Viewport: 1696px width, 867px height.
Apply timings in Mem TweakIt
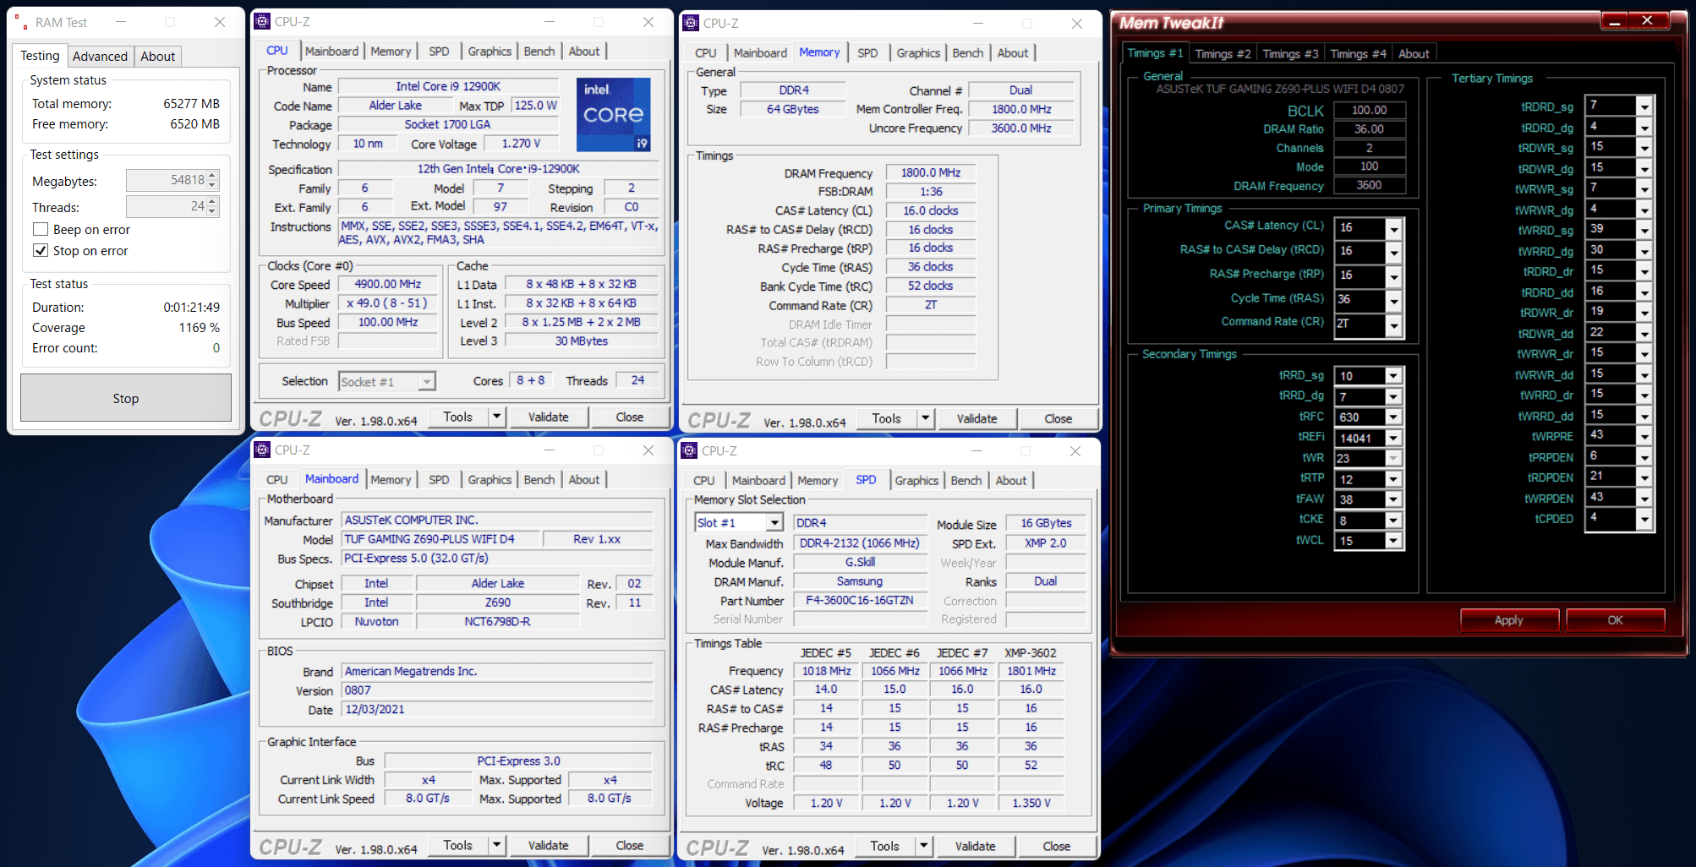[1509, 620]
